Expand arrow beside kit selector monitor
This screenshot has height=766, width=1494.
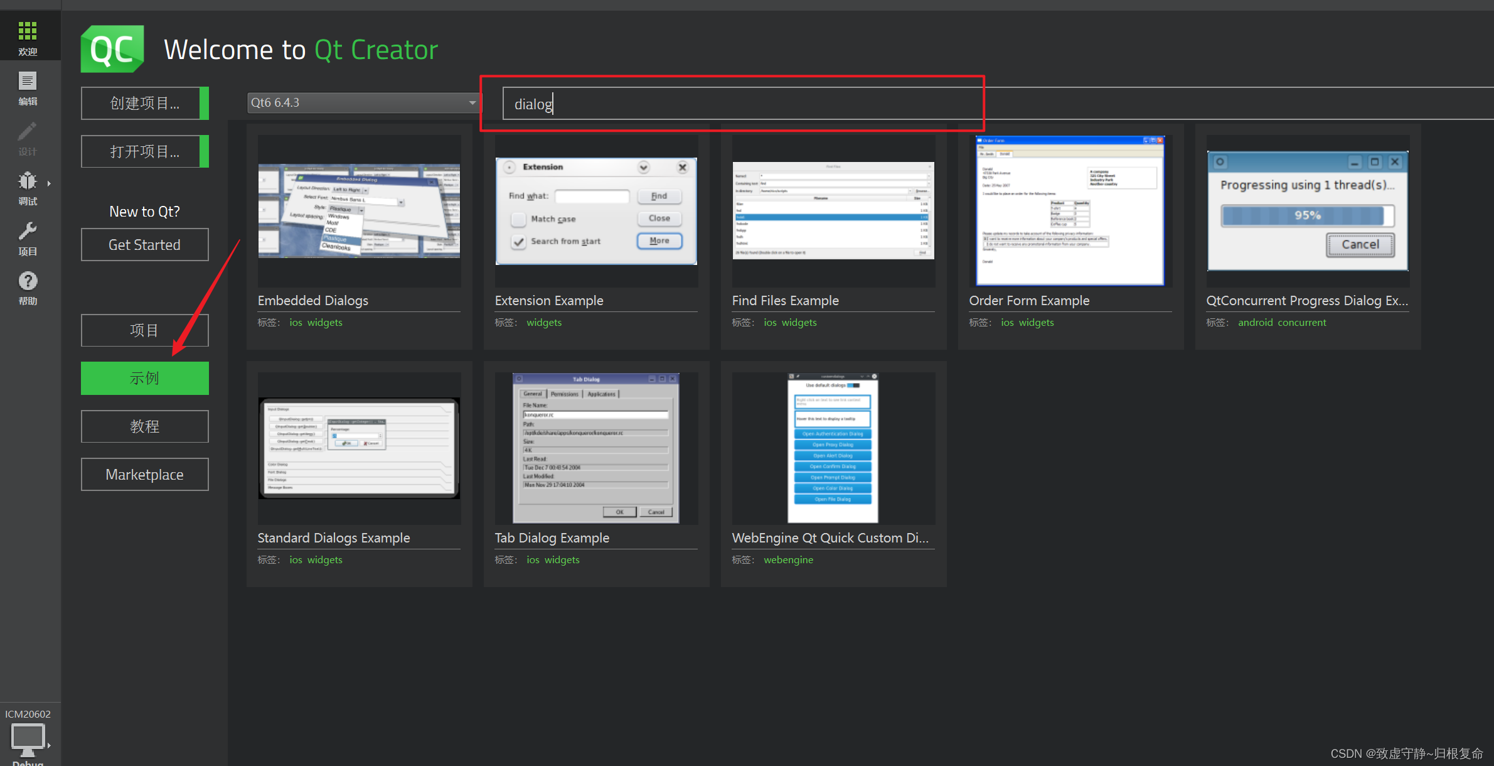click(49, 745)
